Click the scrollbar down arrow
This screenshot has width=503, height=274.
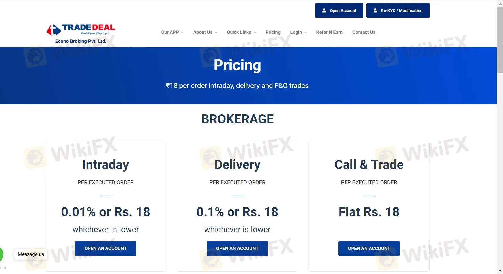click(x=500, y=271)
